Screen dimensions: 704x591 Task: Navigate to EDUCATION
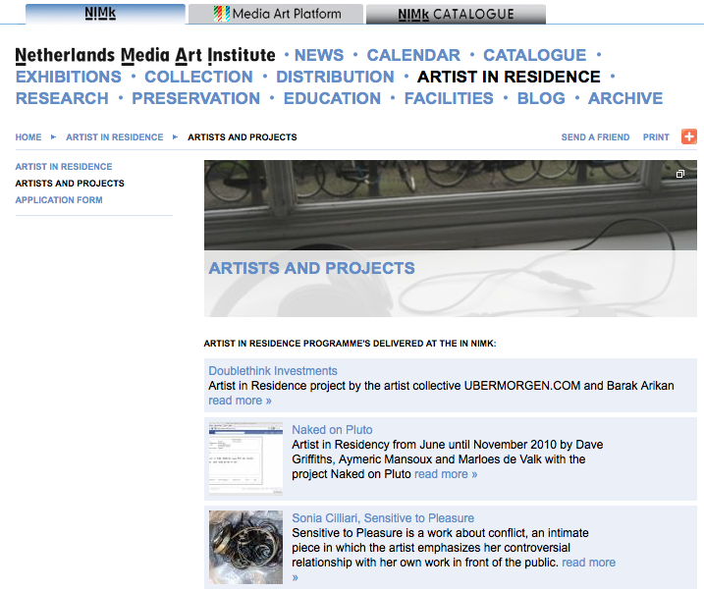point(332,98)
